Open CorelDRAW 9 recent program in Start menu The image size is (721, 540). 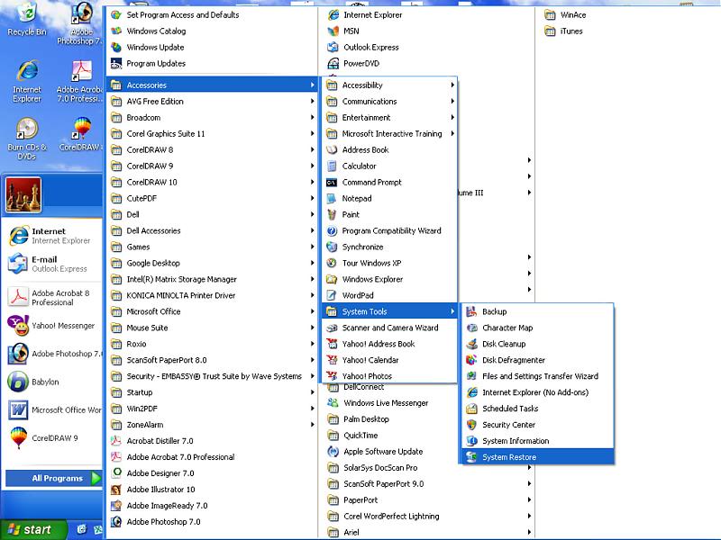[x=53, y=437]
